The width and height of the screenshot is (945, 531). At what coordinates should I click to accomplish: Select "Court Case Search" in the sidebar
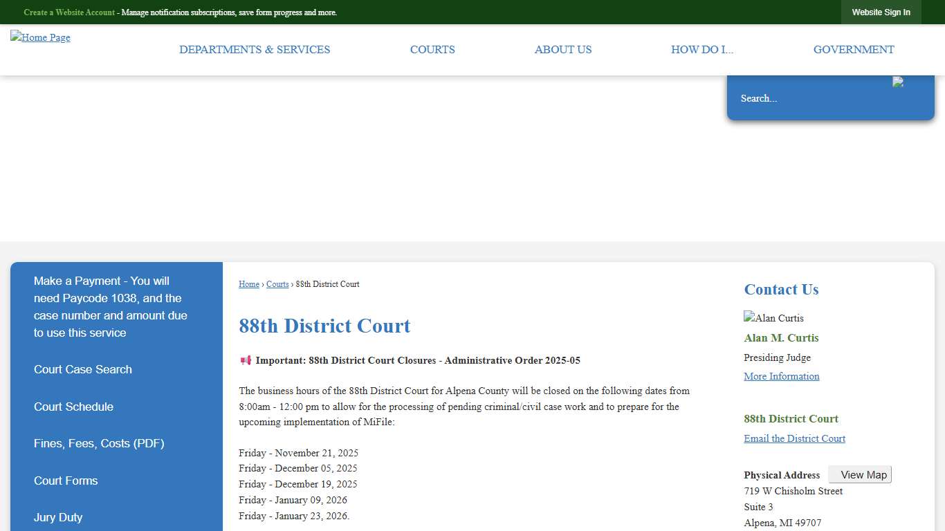point(82,369)
